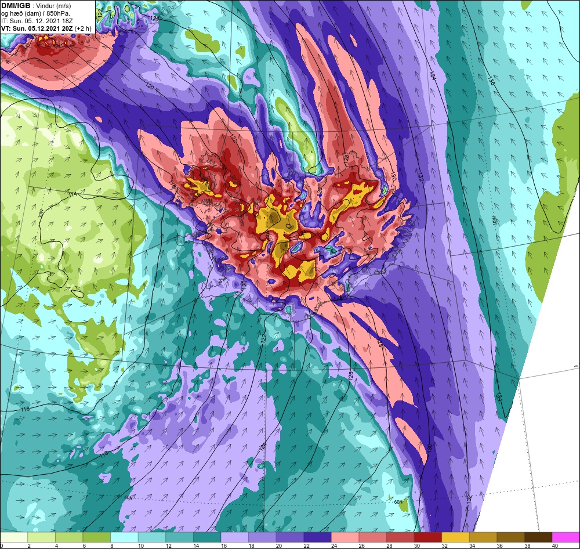Click the light purple 18–20 m/s legend swatch
580x549 pixels.
(262, 537)
